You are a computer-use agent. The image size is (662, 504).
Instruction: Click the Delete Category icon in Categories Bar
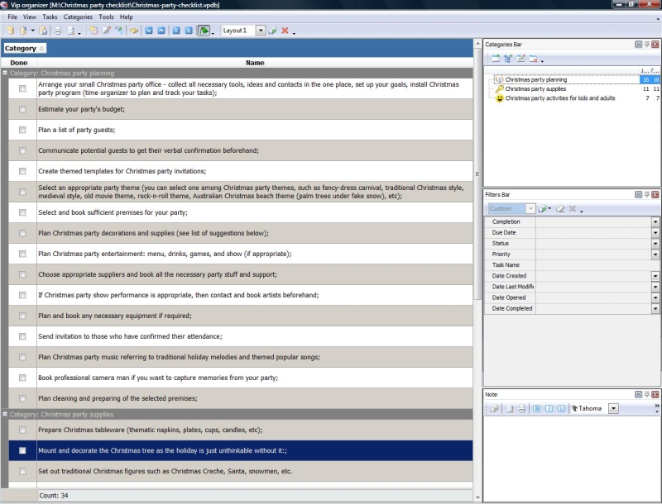[x=533, y=59]
